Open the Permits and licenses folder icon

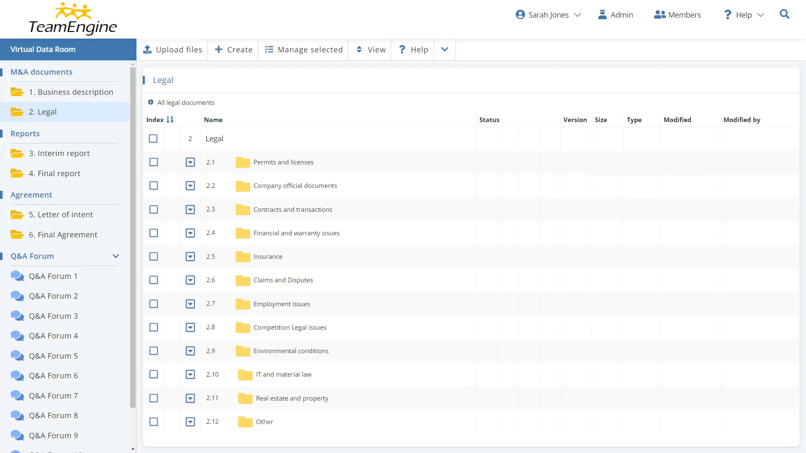[243, 162]
